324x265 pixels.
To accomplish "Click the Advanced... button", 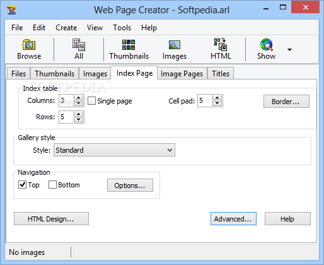I will coord(233,219).
